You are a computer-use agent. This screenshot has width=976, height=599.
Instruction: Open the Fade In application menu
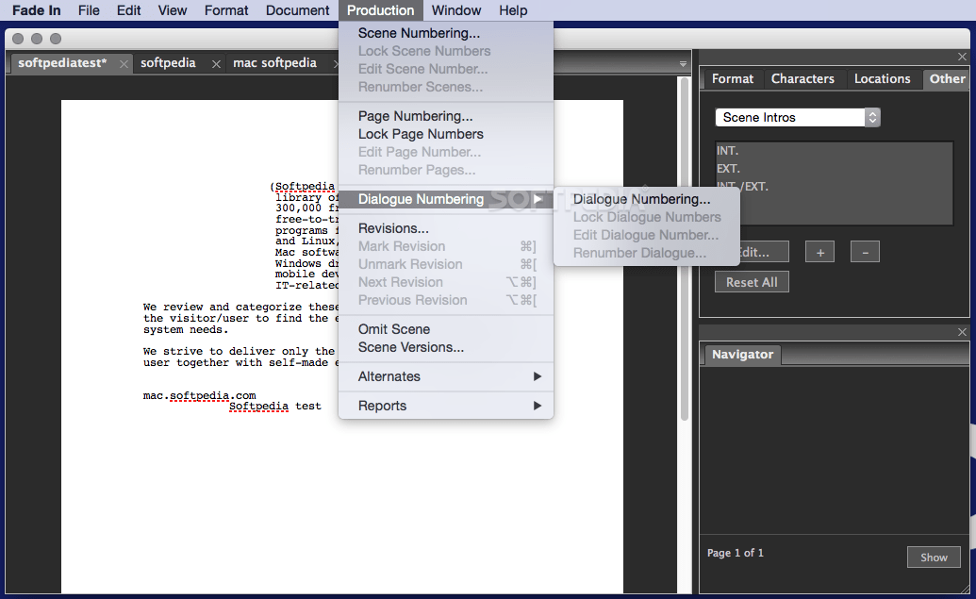pos(37,10)
